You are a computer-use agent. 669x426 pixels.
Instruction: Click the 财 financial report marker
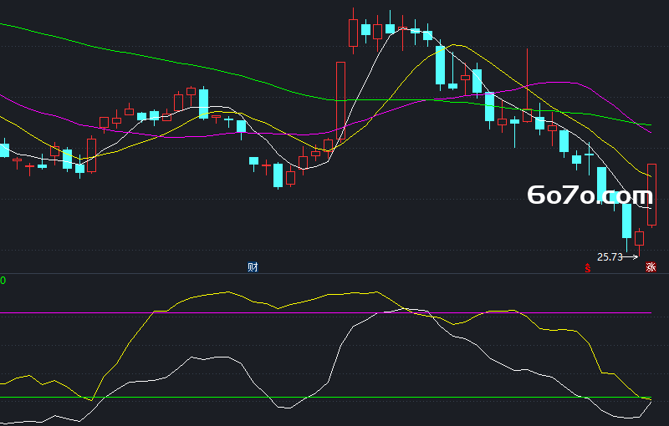[x=253, y=267]
